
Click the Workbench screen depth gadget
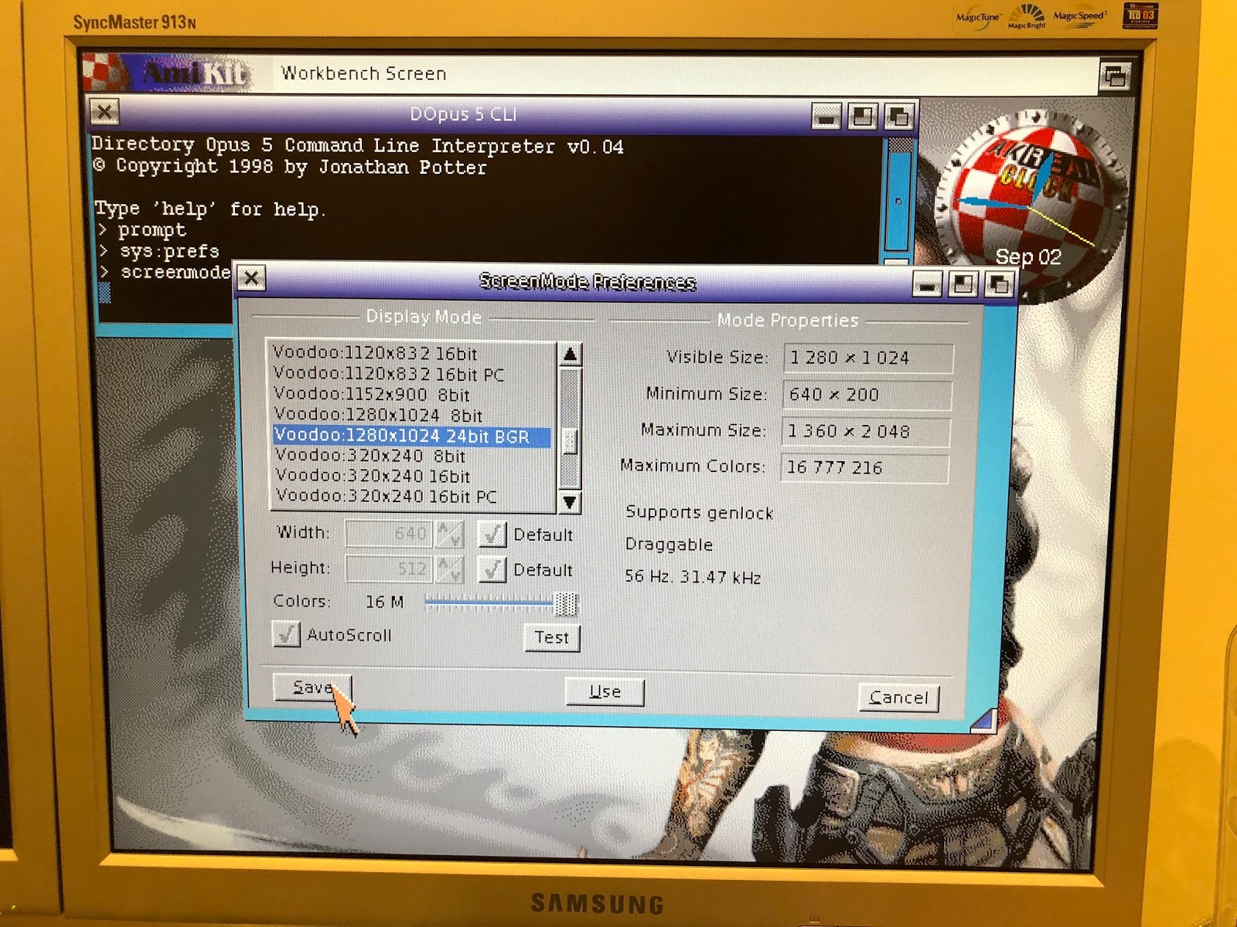coord(1114,76)
